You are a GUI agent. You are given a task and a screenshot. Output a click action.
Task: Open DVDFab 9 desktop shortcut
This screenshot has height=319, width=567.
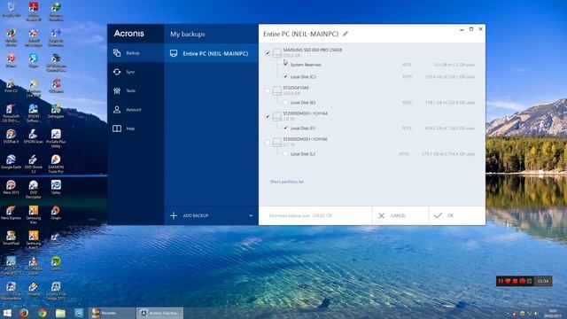pyautogui.click(x=11, y=136)
